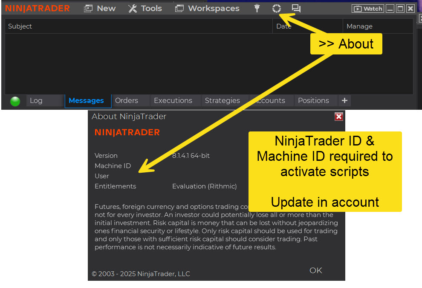
Task: Close the About NinjaTrader dialog
Action: [338, 117]
